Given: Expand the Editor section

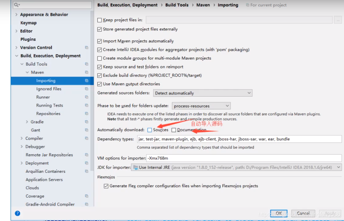Looking at the screenshot, I should pos(17,31).
